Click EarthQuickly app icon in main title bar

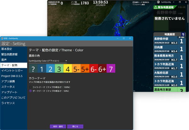[158, 2]
